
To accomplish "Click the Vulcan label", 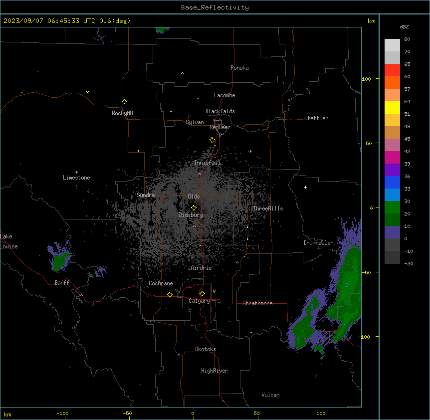I will click(x=270, y=395).
